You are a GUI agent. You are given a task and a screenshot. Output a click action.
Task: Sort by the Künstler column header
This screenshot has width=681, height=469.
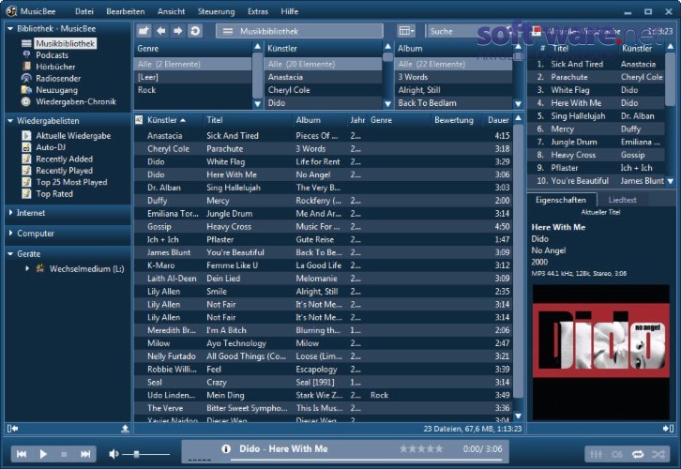click(x=166, y=120)
